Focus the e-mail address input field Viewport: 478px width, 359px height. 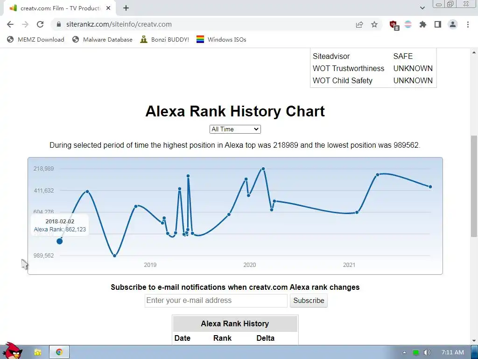[216, 301]
